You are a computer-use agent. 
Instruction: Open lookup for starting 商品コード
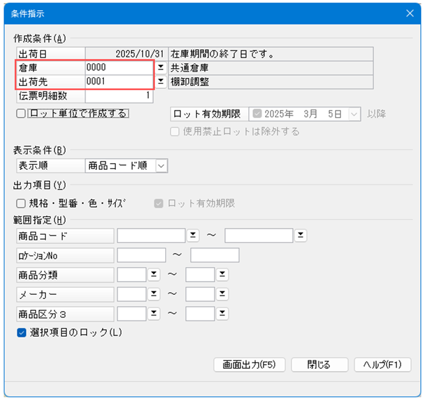192,235
